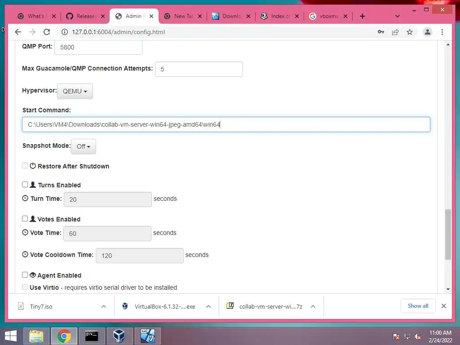Viewport: 460px width, 345px height.
Task: Click the Turn Time field
Action: (x=108, y=199)
